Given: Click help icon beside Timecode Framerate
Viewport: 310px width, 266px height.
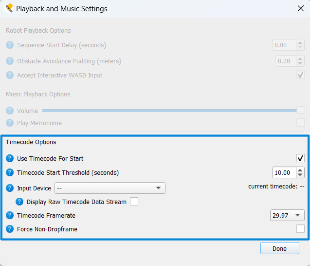Looking at the screenshot, I should pos(10,215).
